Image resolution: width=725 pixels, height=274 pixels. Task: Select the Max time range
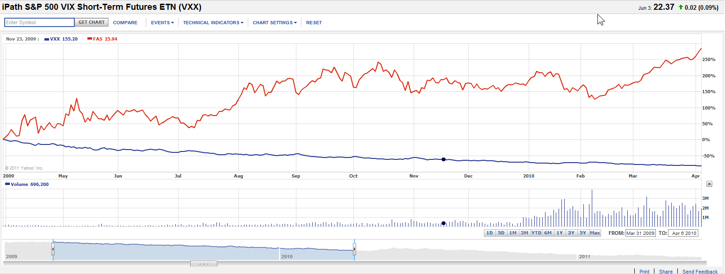click(x=595, y=233)
